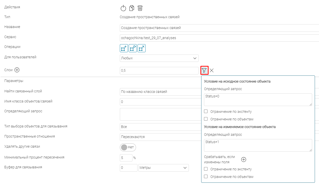Screen dimensions: 319x185
Task: Switch the Удалять другие связи toggle
Action: coord(128,147)
